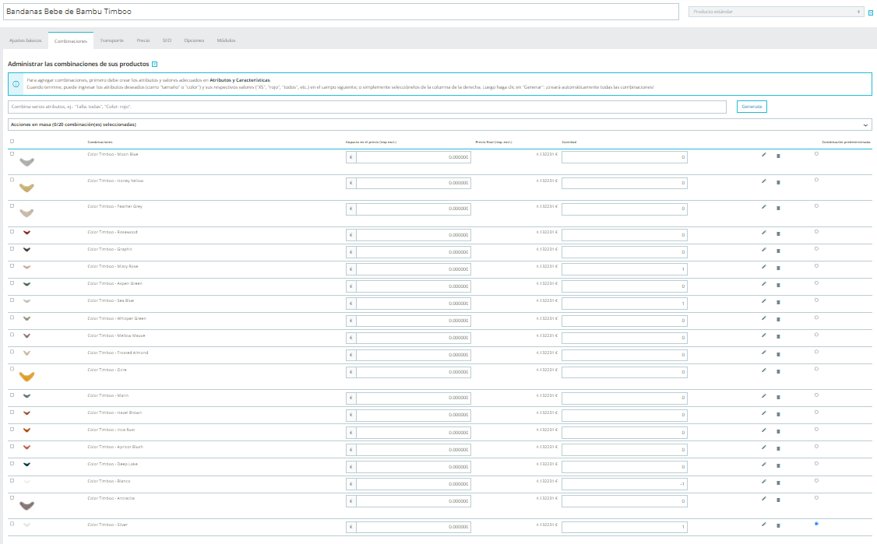This screenshot has width=877, height=544.
Task: Click the Antracita bandana thumbnail
Action: tap(26, 505)
